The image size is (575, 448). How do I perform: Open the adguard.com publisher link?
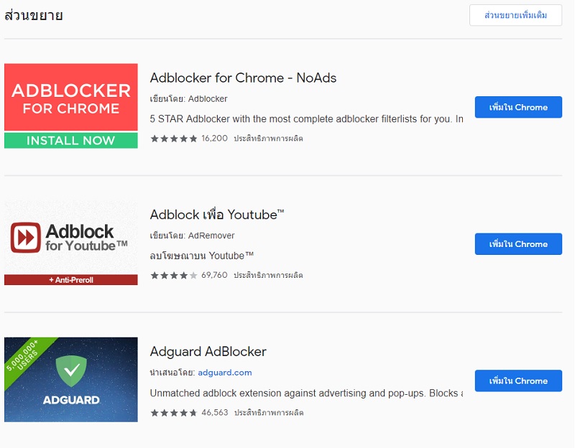(x=225, y=373)
